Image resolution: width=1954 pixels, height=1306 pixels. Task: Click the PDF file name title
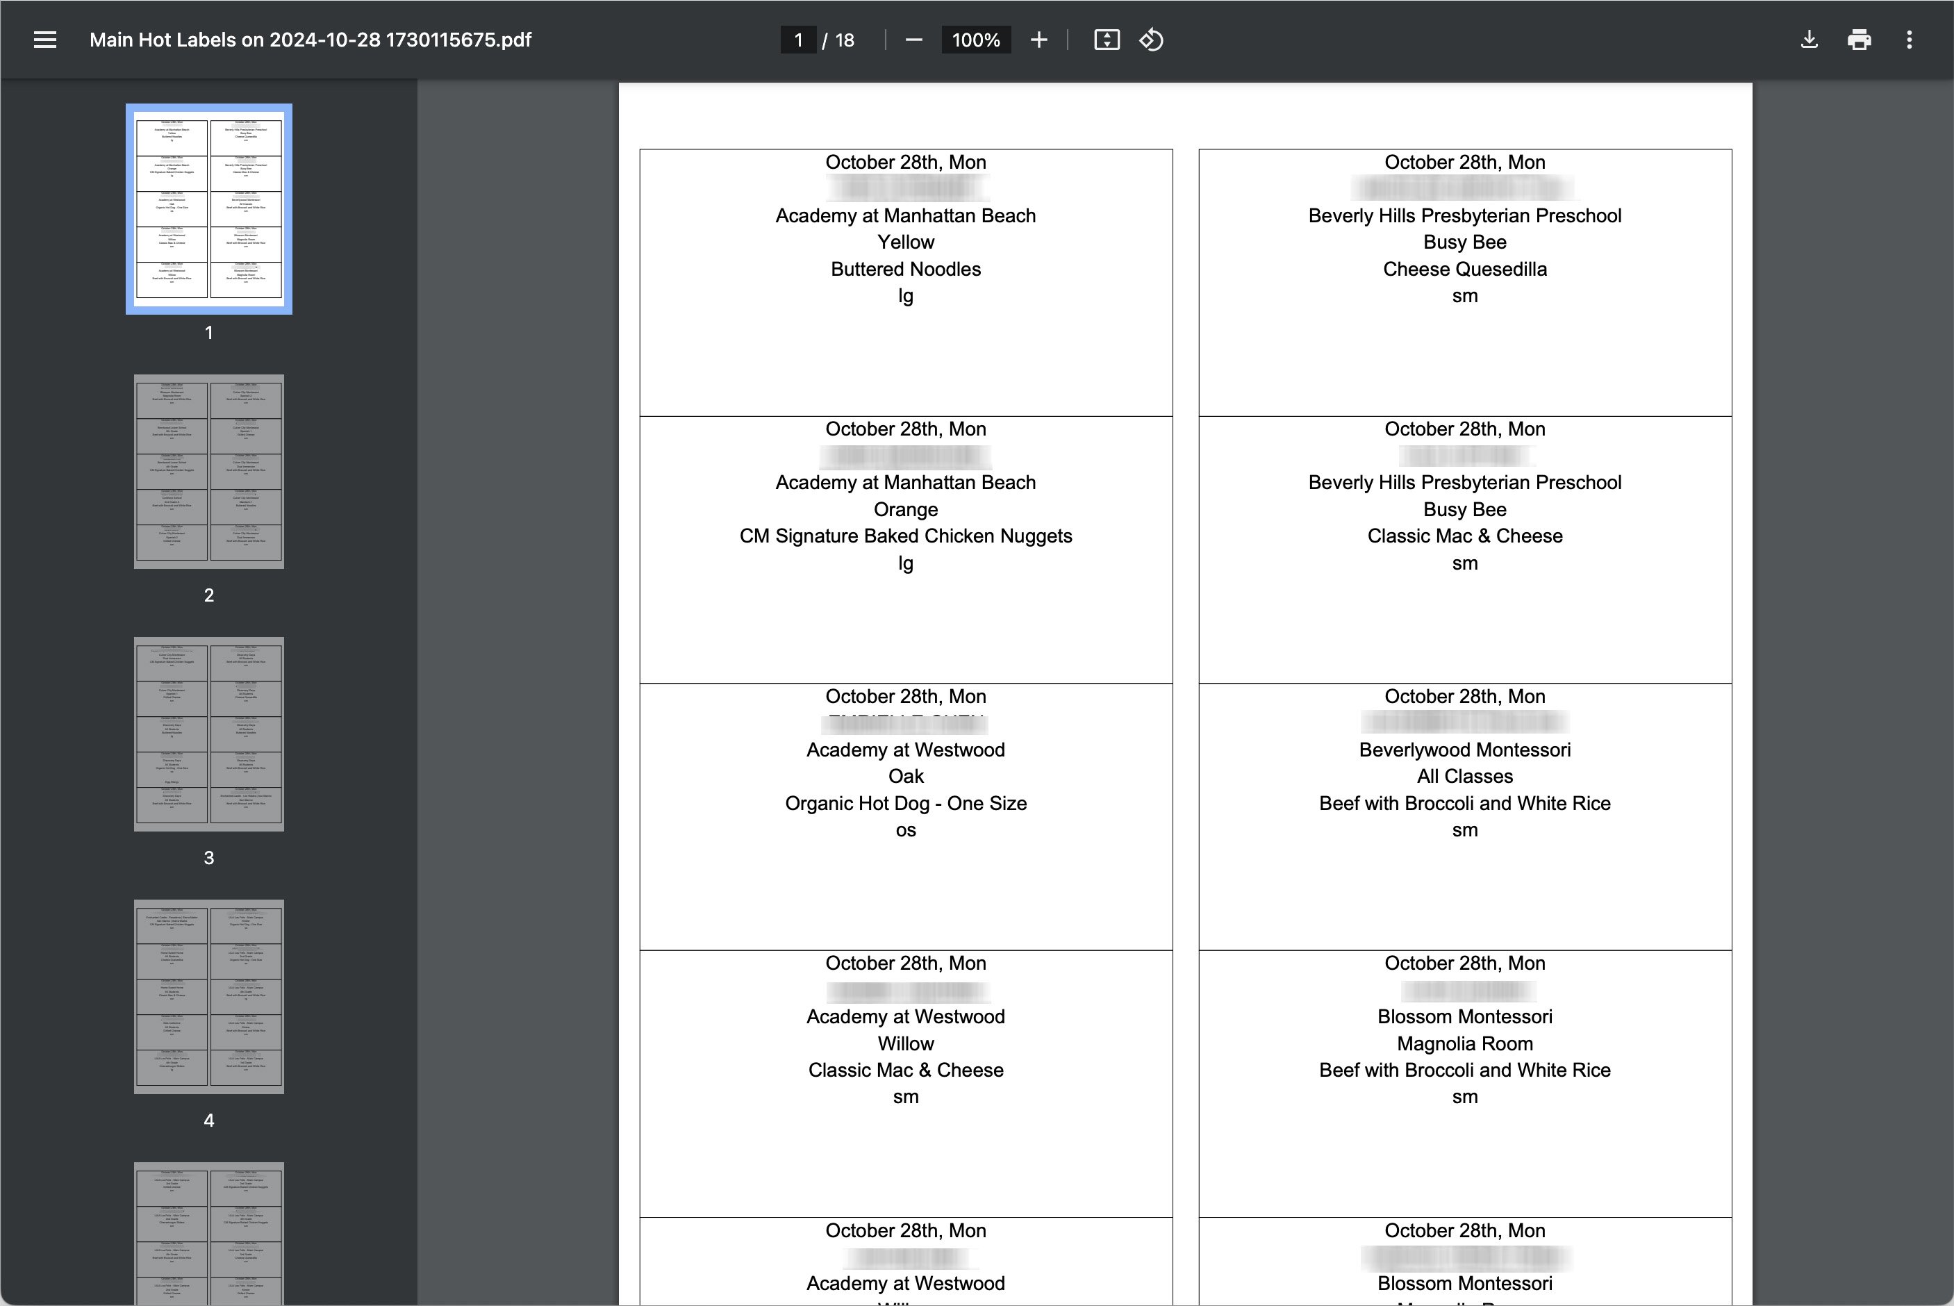(310, 40)
